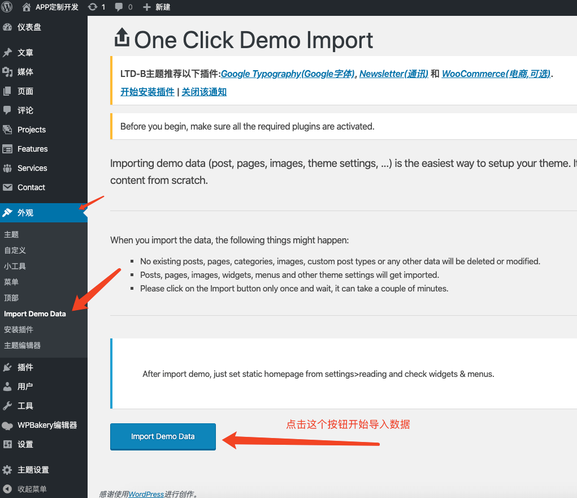Click the media icon beside 媒体
The width and height of the screenshot is (577, 498).
[x=7, y=71]
